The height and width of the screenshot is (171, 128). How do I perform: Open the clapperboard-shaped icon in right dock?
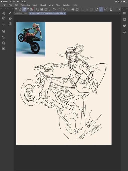[x=125, y=26]
